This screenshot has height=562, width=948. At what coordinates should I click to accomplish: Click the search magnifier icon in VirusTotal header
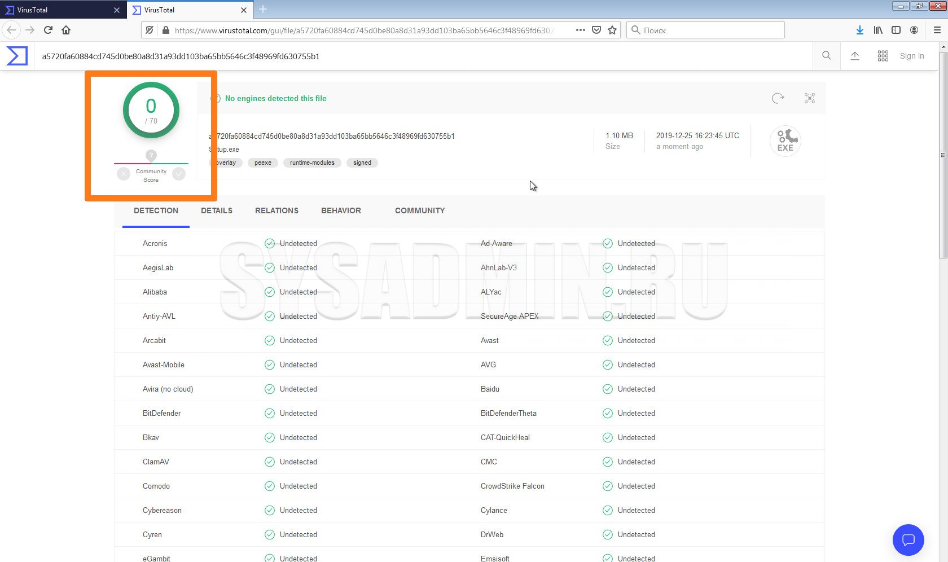click(827, 56)
